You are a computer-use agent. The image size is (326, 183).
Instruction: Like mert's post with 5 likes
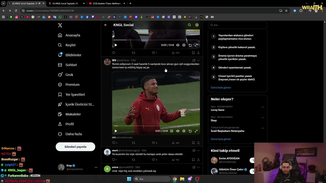155,160
